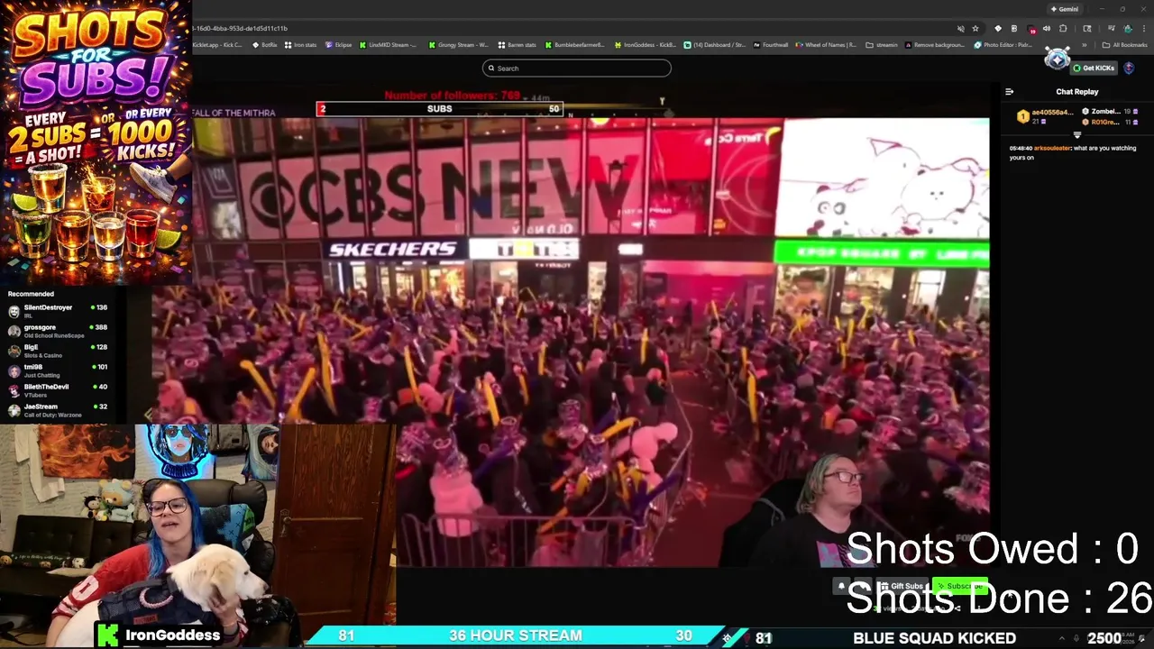Open the Wheel of Names bookmark

[x=827, y=45]
